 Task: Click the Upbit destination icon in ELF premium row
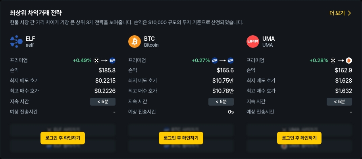pos(112,61)
